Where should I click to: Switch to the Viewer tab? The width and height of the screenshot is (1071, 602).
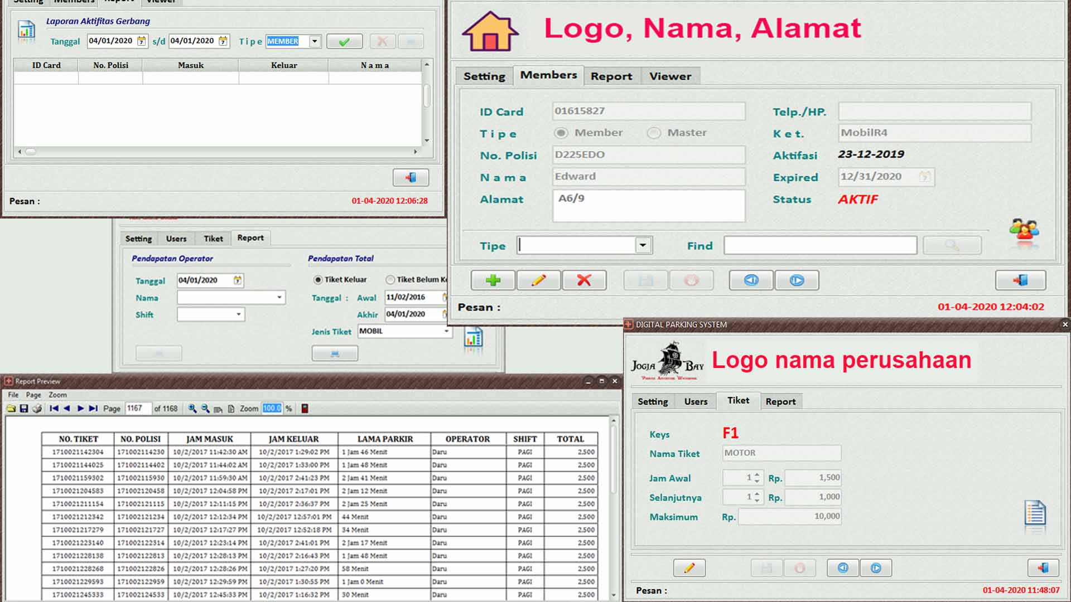(670, 76)
